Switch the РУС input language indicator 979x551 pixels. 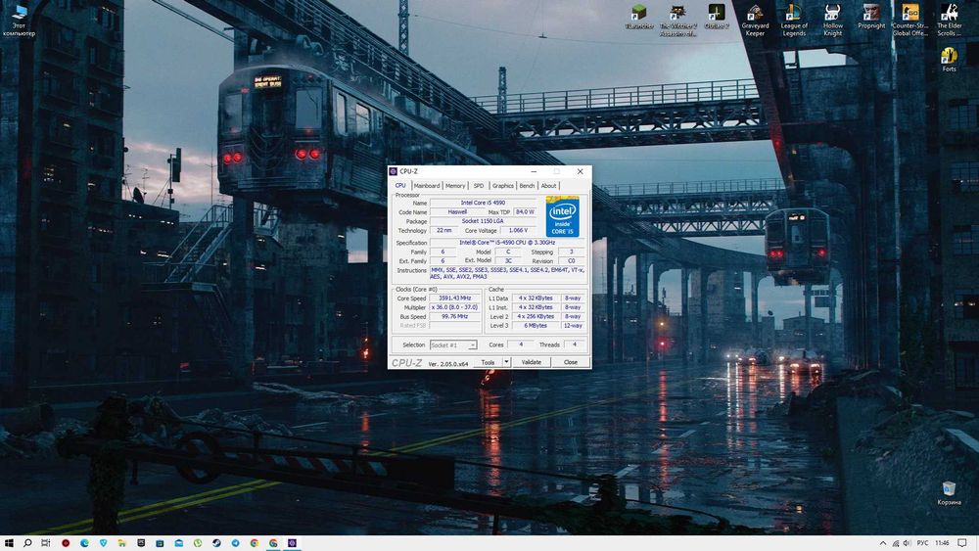pyautogui.click(x=922, y=543)
